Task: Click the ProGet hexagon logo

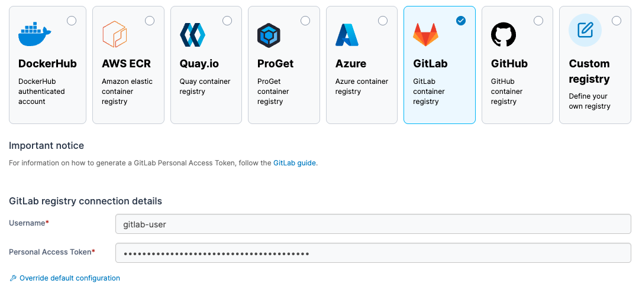Action: tap(269, 35)
